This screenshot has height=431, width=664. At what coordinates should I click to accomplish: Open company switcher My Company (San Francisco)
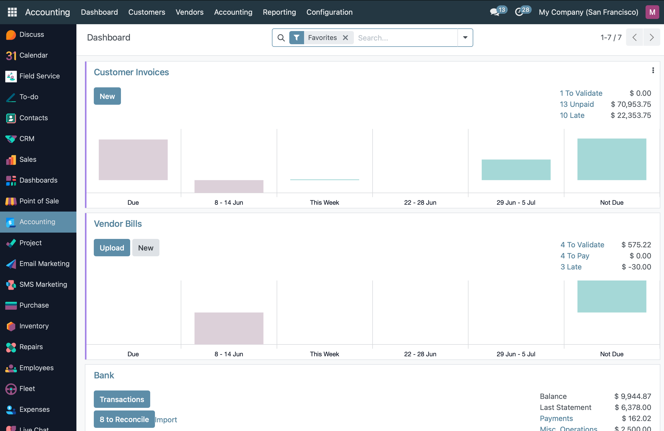coord(588,12)
